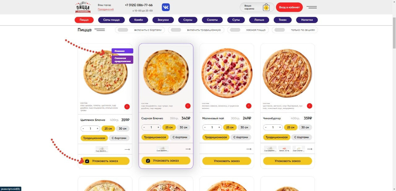The image size is (396, 191).
Task: Click the Проздинский city link
Action: pyautogui.click(x=106, y=9)
